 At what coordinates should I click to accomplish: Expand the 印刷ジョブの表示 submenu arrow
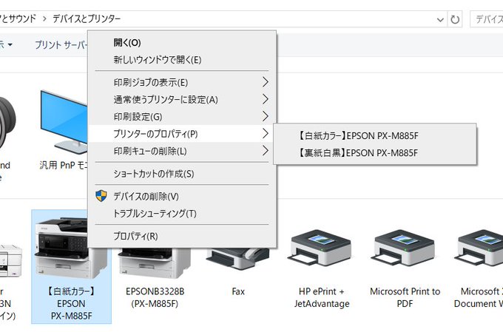(265, 82)
